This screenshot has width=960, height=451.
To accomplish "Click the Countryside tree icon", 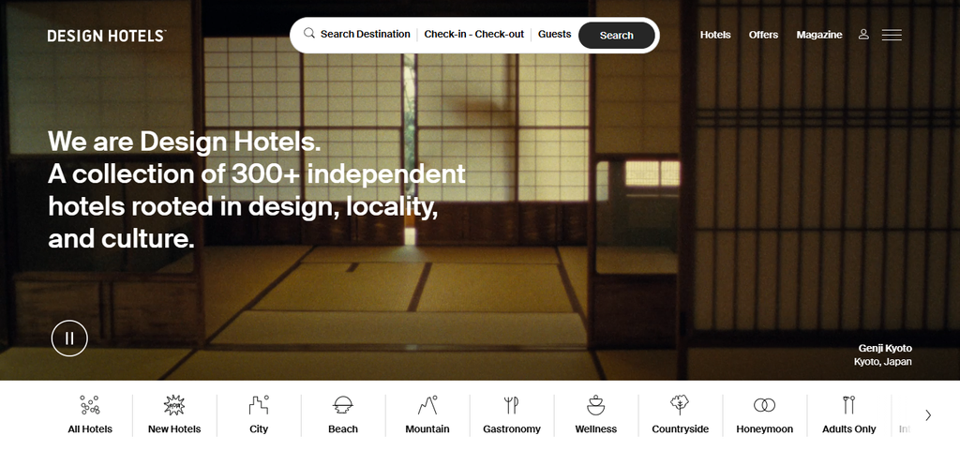I will coord(680,404).
